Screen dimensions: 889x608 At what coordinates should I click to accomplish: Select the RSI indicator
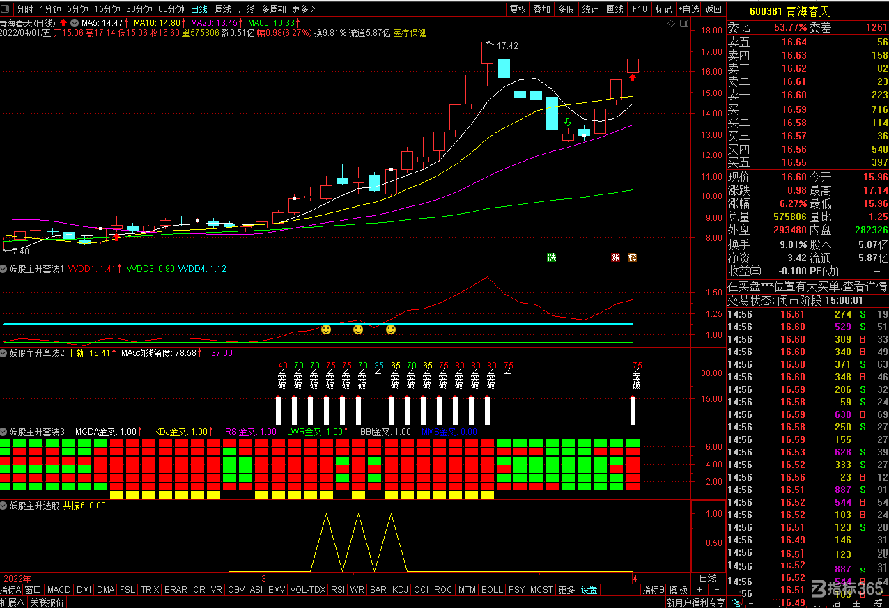338,590
